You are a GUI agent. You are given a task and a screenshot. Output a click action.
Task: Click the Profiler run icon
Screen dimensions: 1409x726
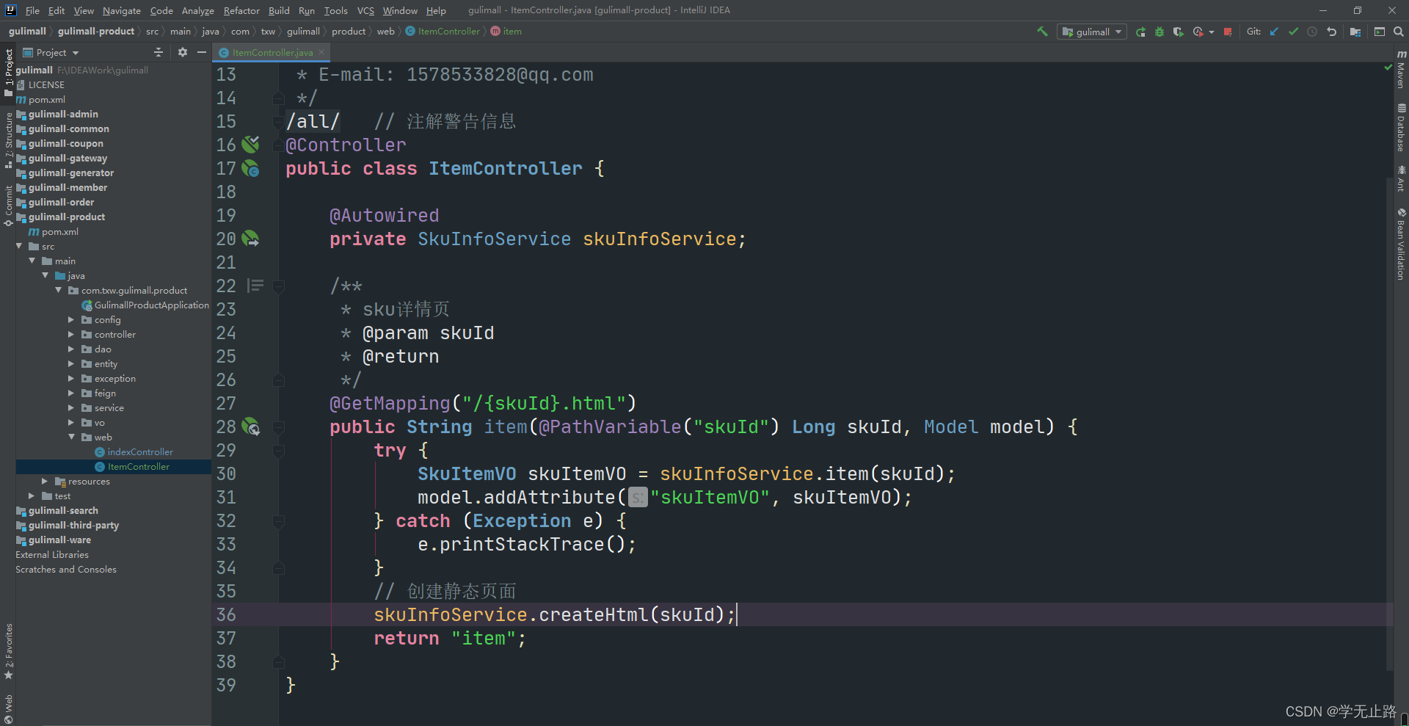1198,32
